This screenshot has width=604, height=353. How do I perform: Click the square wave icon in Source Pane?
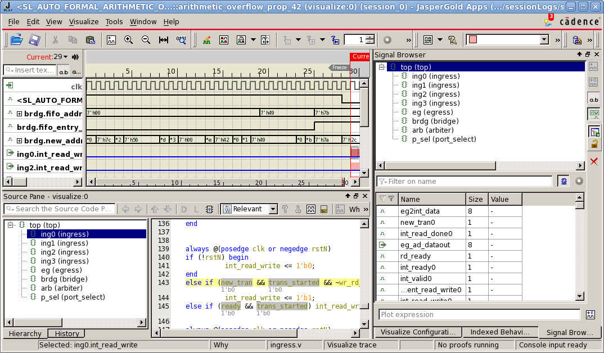(x=311, y=209)
